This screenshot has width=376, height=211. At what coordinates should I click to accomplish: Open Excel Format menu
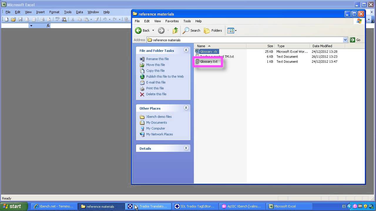tap(54, 12)
